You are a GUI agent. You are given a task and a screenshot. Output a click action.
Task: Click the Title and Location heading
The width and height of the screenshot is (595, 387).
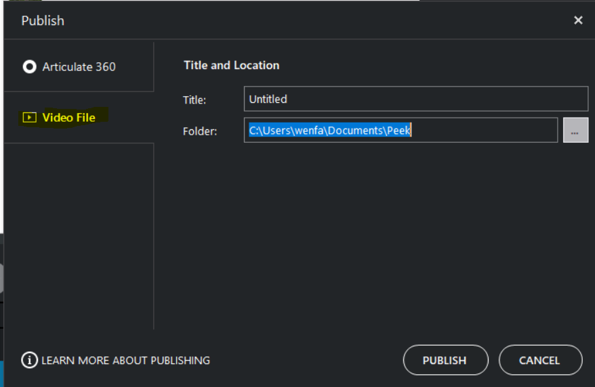click(232, 65)
